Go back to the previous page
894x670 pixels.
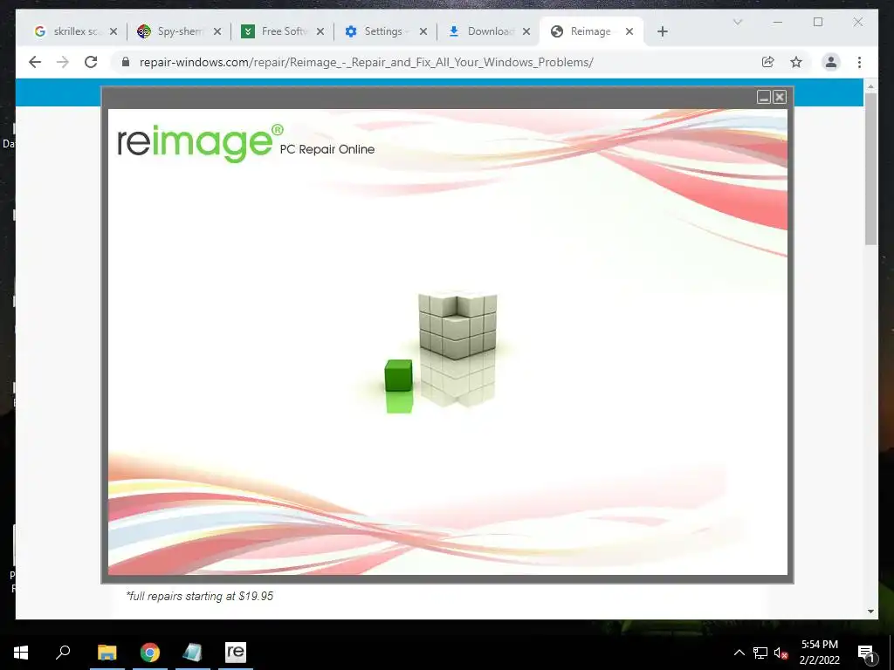pos(35,62)
